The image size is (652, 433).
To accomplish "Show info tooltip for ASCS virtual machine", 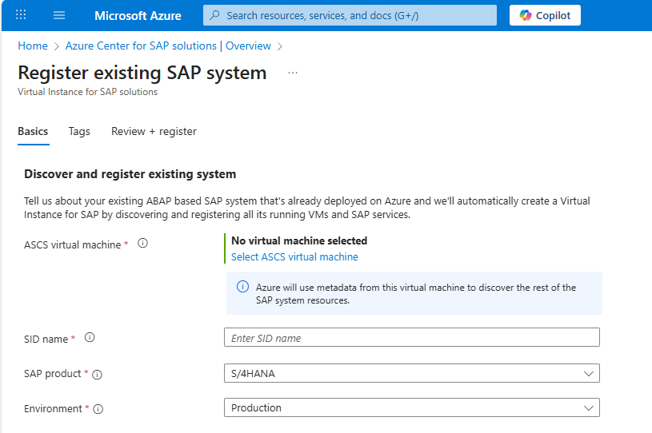I will [142, 244].
